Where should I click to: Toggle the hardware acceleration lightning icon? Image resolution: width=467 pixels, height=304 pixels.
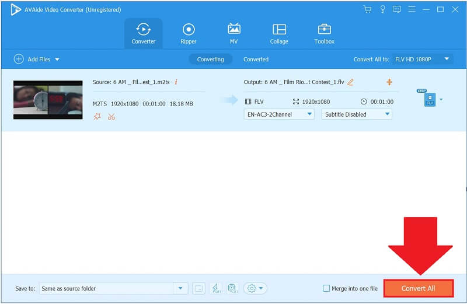coord(215,288)
